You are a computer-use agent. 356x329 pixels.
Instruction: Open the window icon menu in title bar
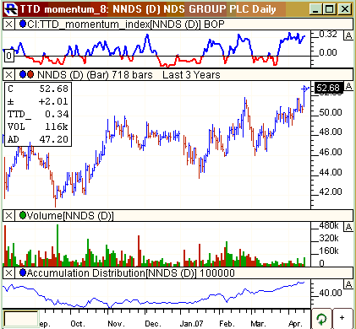coord(12,9)
